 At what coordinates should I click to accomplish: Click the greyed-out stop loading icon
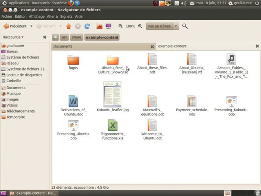[x=78, y=26]
